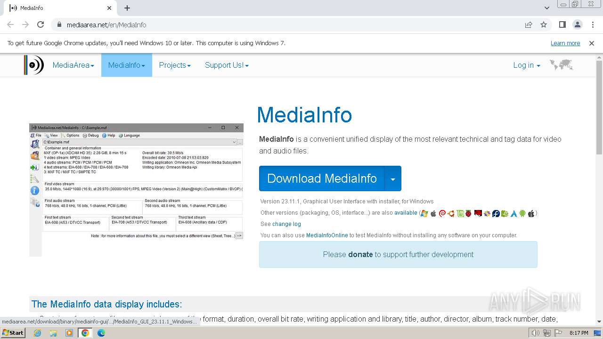This screenshot has height=339, width=603.
Task: Open the Windows Start button
Action: (x=13, y=332)
